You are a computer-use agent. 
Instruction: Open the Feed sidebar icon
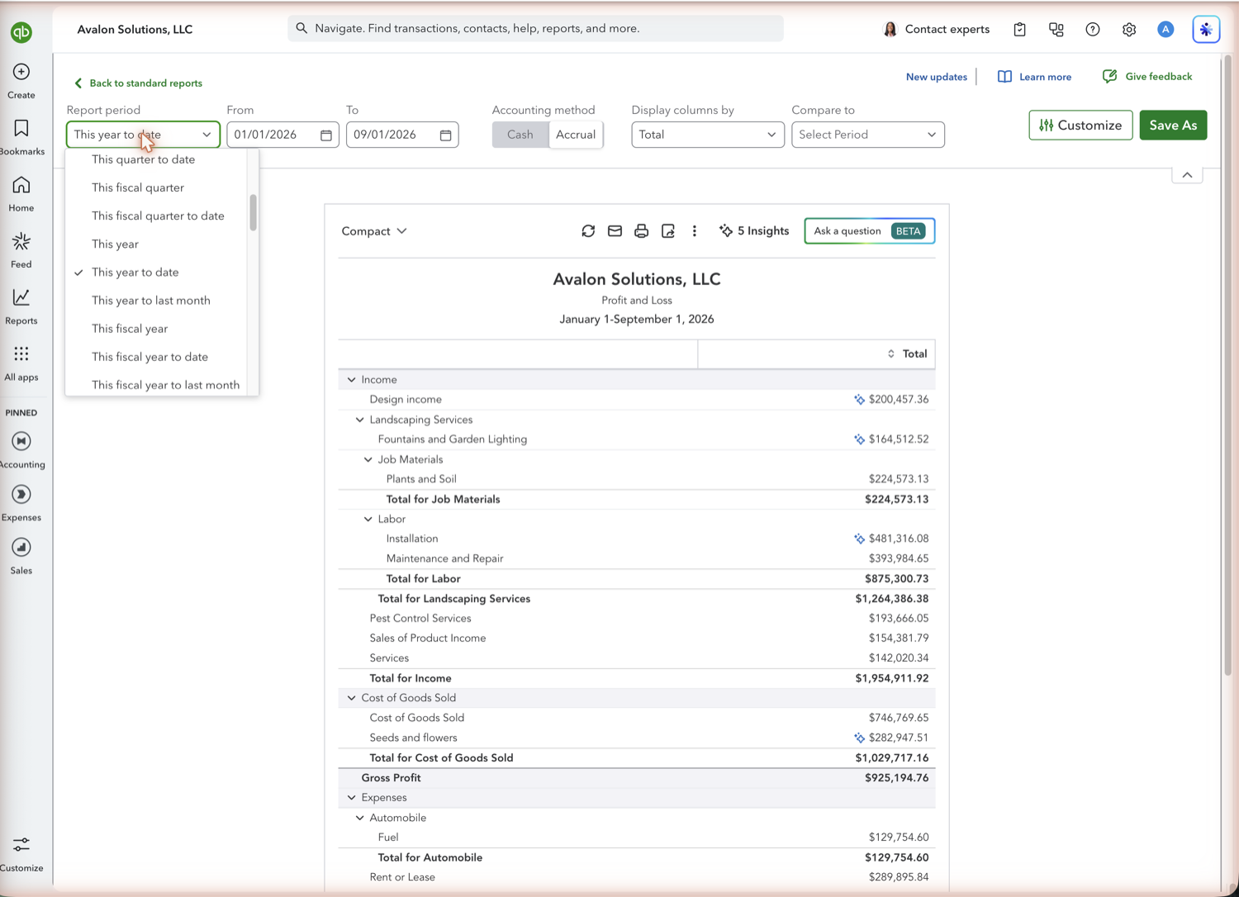21,241
